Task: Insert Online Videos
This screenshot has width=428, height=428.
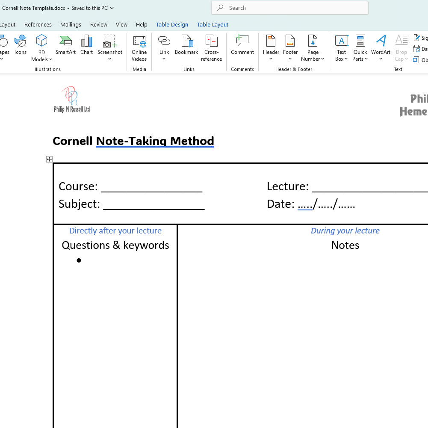Action: (139, 48)
